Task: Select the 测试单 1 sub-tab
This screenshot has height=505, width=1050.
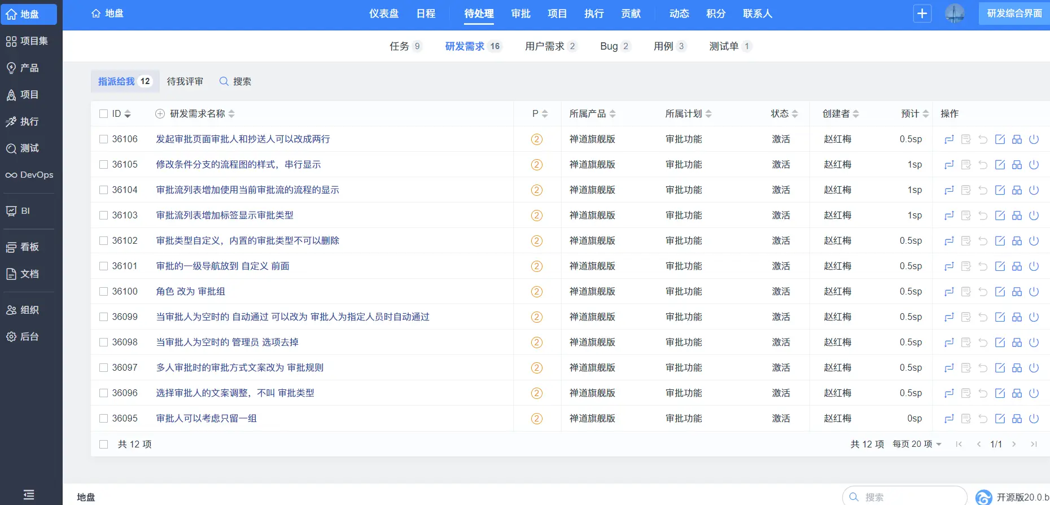Action: [730, 46]
